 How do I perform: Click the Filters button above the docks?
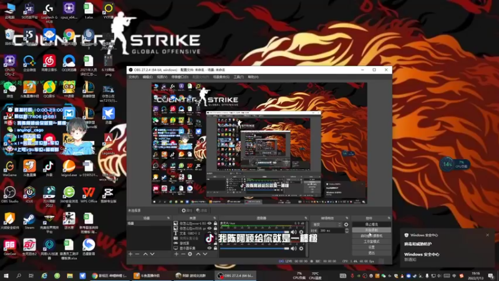[x=201, y=210]
